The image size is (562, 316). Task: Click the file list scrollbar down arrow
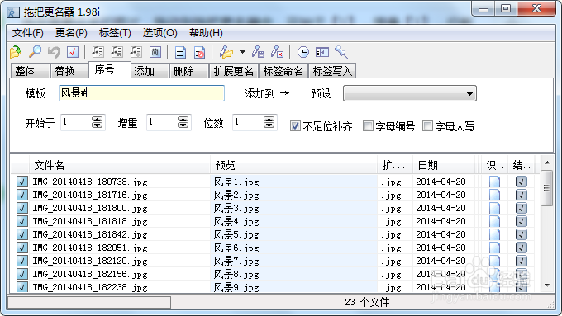(x=547, y=285)
